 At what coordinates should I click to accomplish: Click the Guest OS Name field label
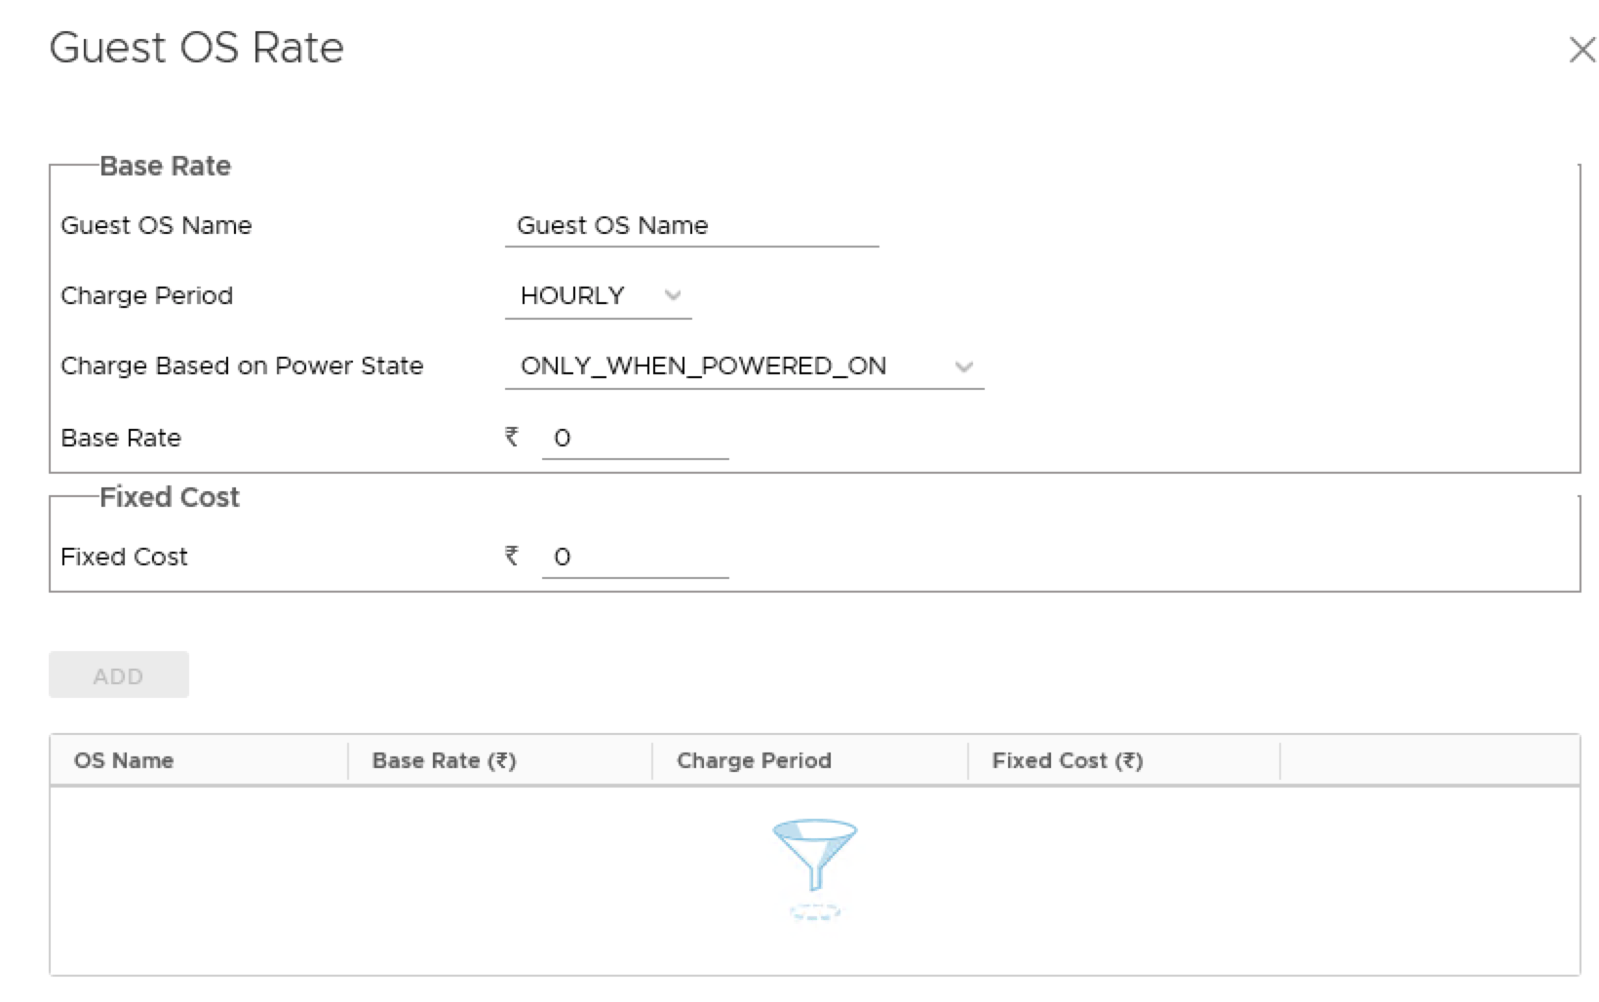156,226
